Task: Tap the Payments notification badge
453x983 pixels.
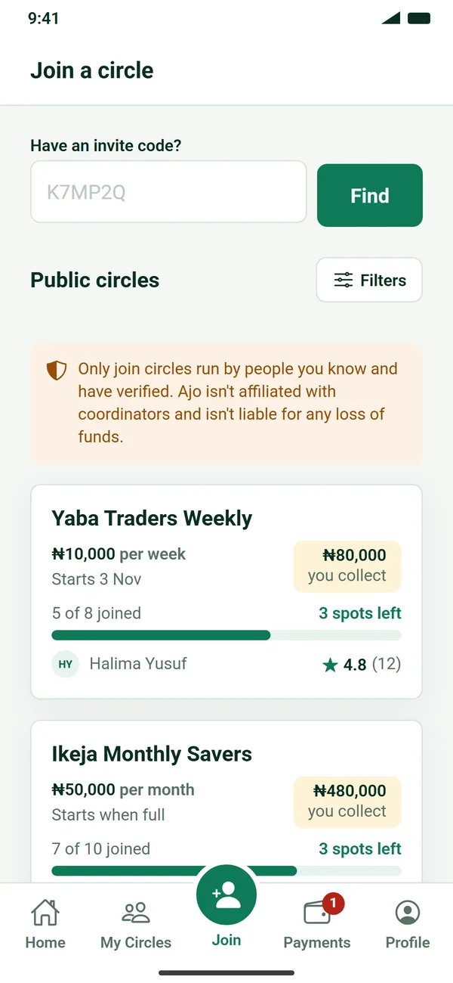Action: 333,904
